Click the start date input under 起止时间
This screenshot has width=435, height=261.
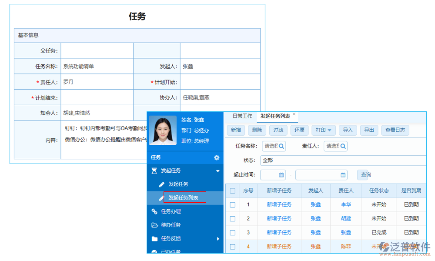click(x=268, y=174)
